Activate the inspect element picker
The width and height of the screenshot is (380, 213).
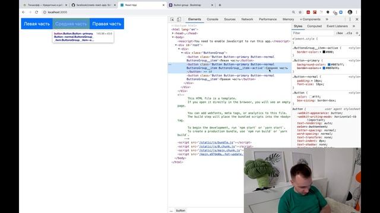[172, 20]
